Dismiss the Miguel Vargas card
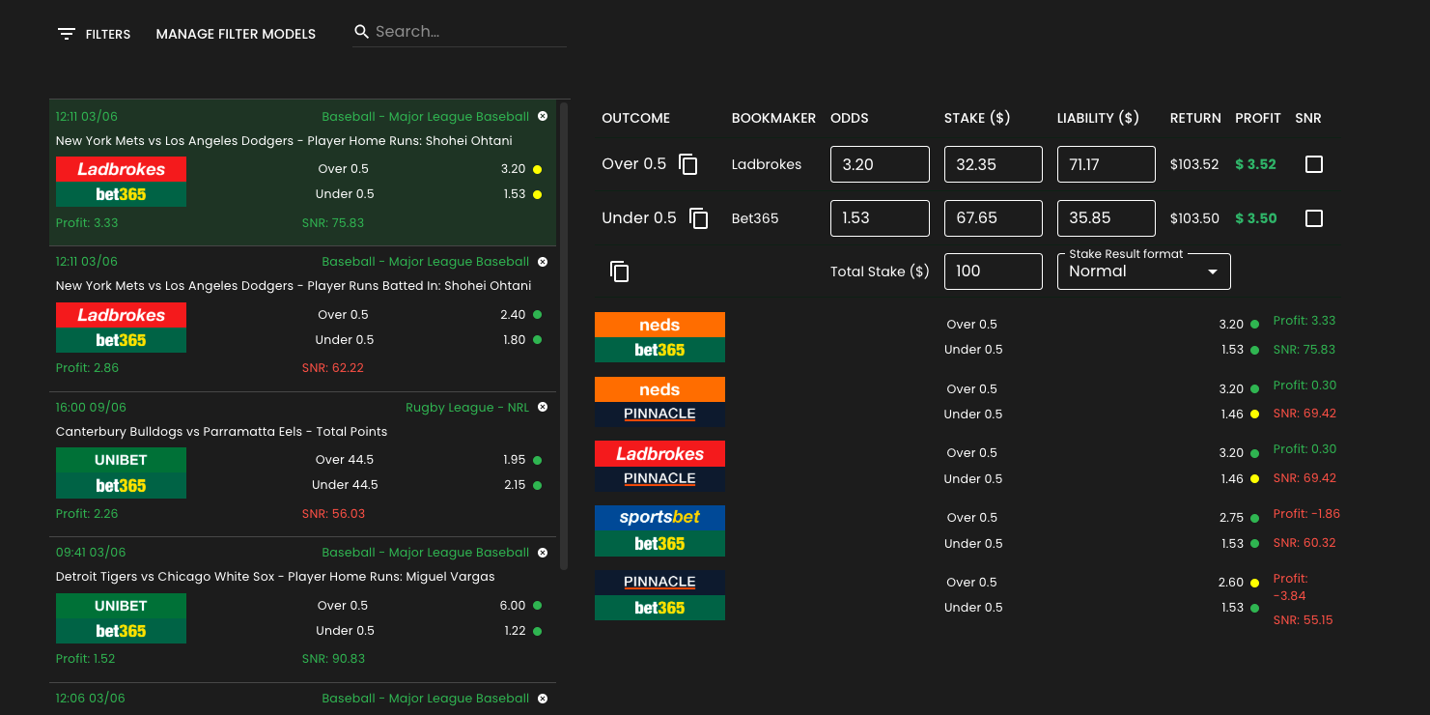The width and height of the screenshot is (1430, 715). [543, 552]
